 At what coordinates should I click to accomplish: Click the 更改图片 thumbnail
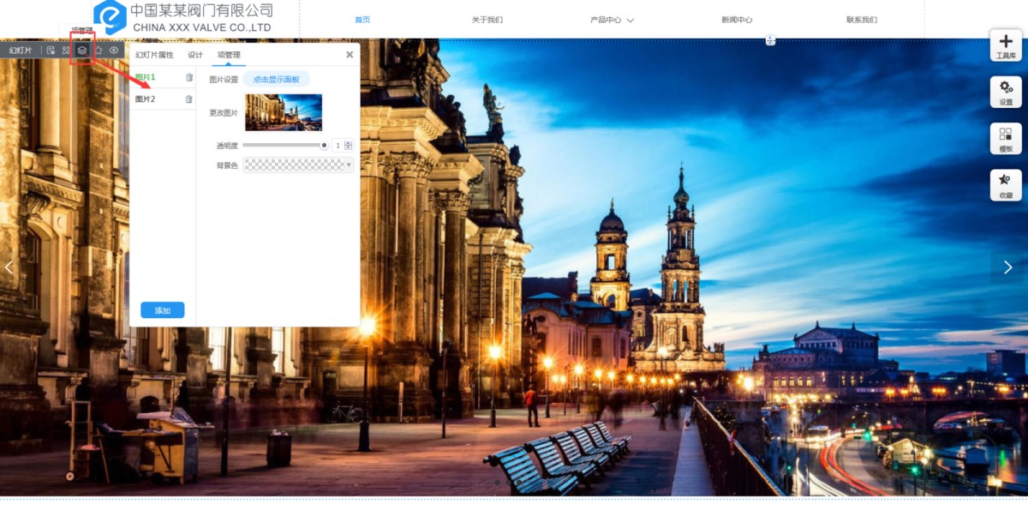[284, 112]
